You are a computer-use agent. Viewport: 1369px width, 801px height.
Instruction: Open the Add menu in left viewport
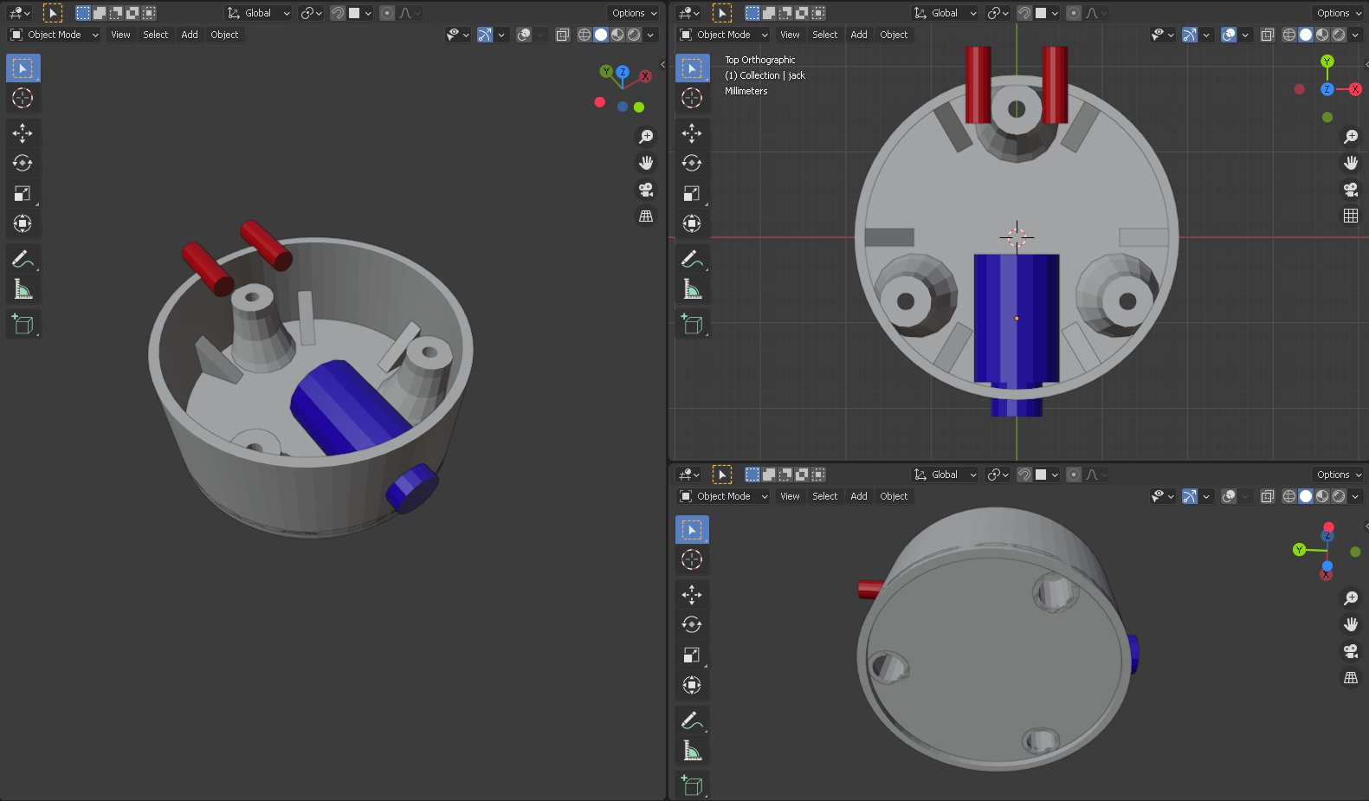[x=190, y=35]
